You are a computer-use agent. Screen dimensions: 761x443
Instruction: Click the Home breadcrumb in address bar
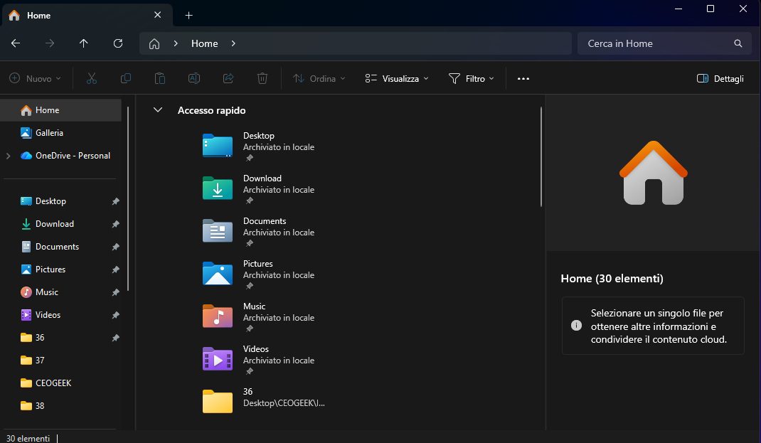coord(204,43)
